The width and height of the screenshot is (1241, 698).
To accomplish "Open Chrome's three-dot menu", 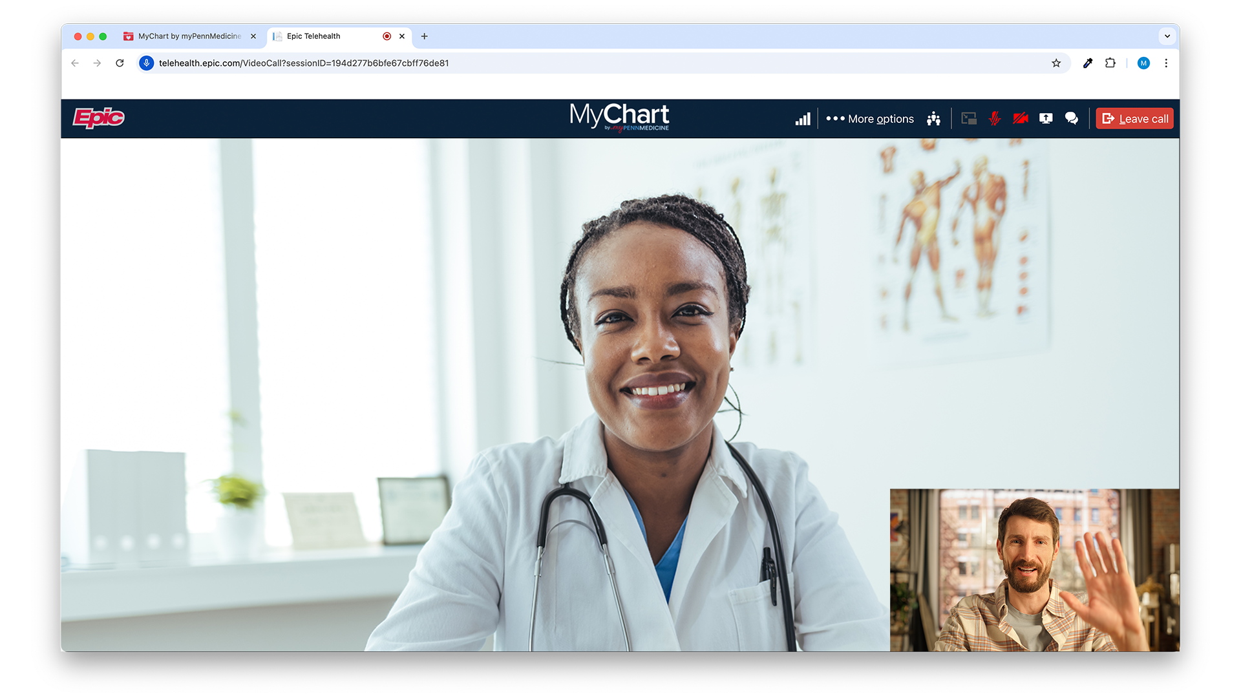I will point(1166,63).
